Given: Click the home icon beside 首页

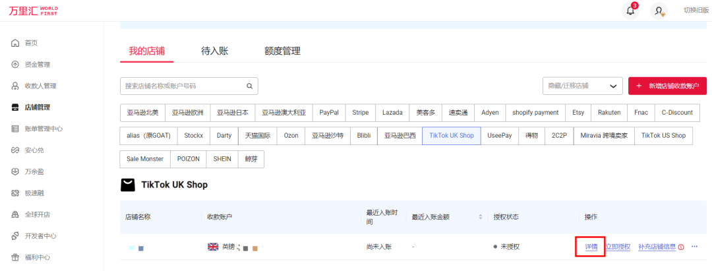Looking at the screenshot, I should click(15, 43).
